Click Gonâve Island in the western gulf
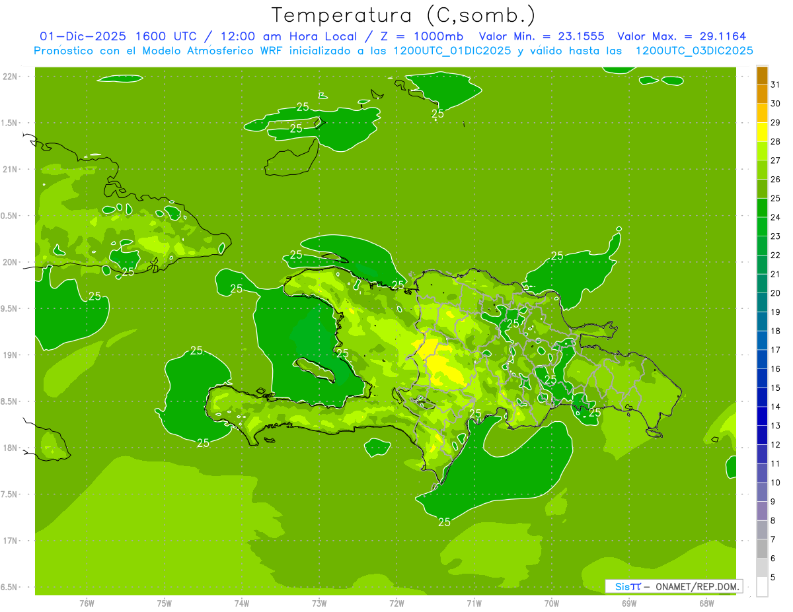This screenshot has height=612, width=793. [x=315, y=370]
